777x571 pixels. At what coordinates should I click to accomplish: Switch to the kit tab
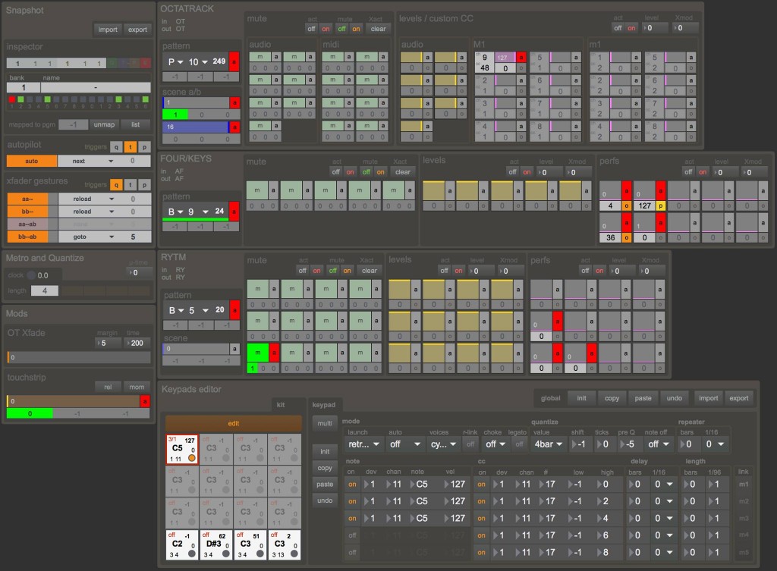point(280,406)
